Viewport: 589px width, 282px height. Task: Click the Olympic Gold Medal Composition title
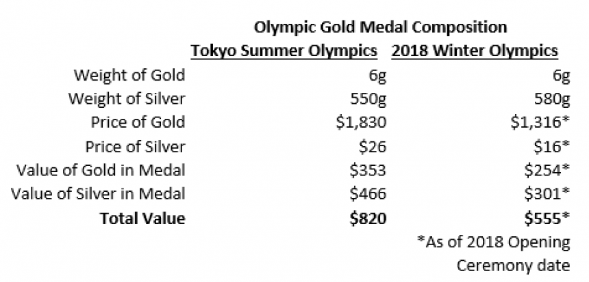(x=380, y=28)
